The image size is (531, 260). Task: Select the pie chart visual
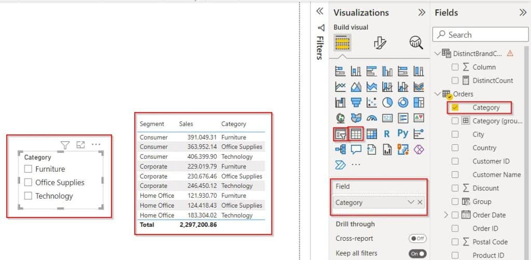(x=387, y=102)
